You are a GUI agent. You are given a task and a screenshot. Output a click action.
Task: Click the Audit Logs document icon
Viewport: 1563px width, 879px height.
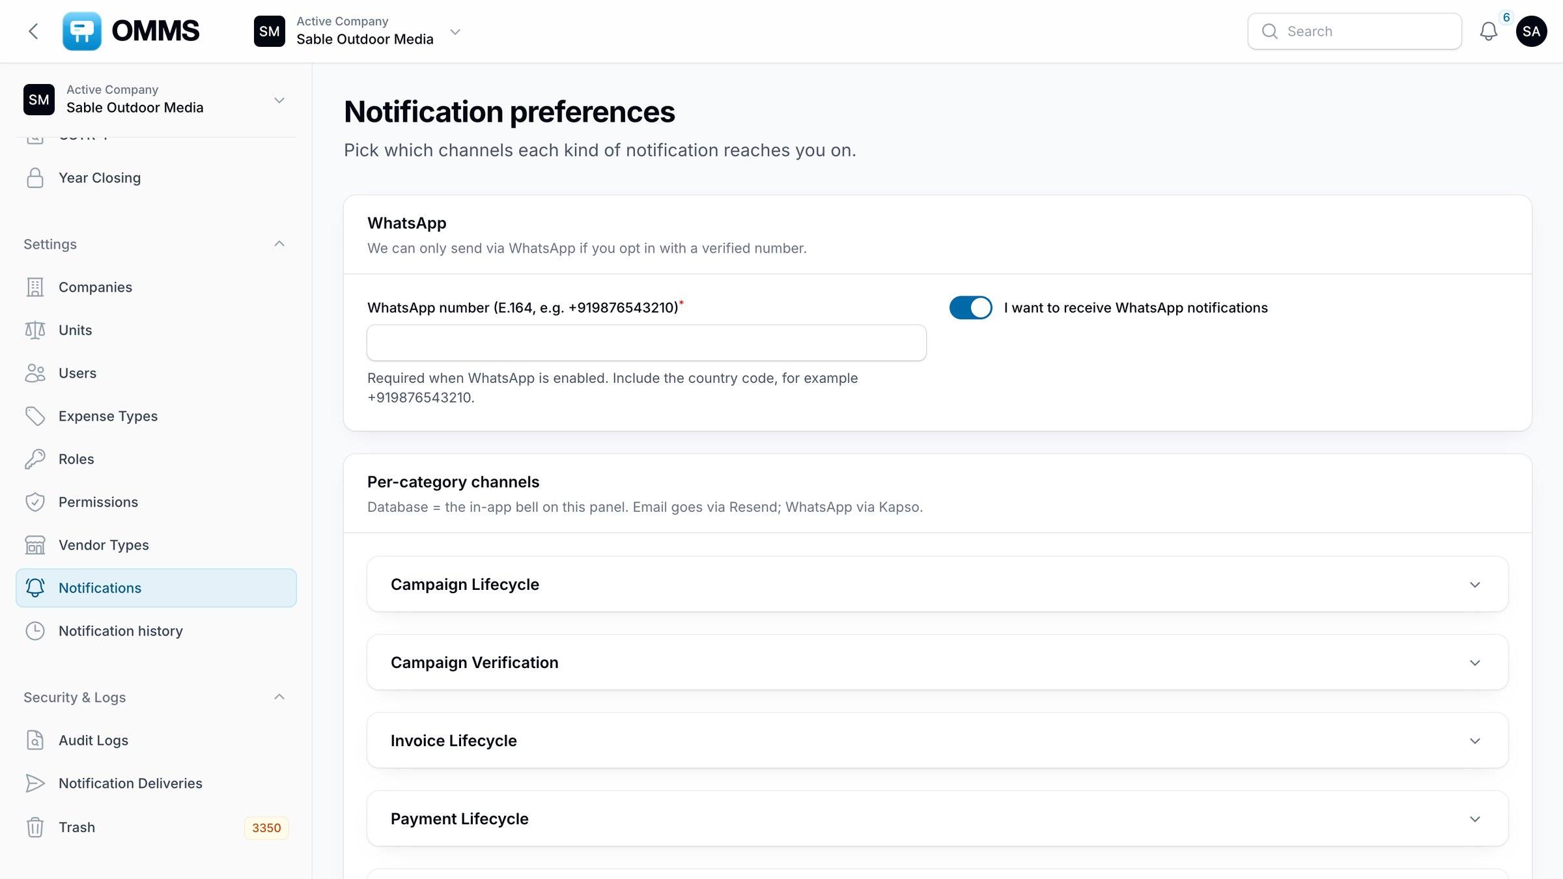[x=35, y=740]
